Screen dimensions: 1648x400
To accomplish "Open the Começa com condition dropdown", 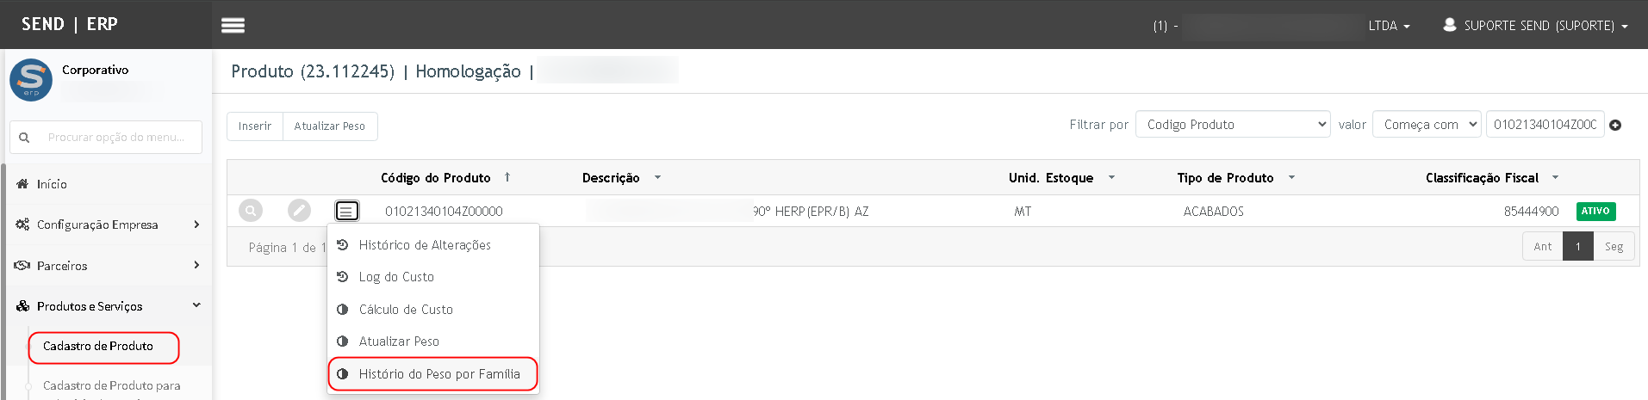I will [x=1427, y=125].
